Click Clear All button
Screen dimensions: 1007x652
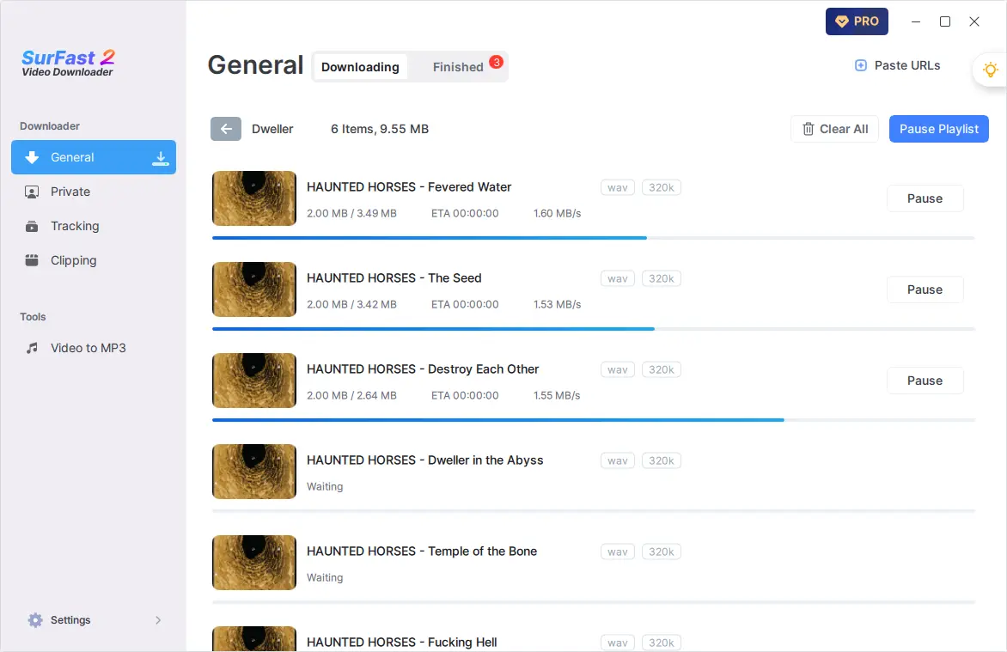click(835, 129)
